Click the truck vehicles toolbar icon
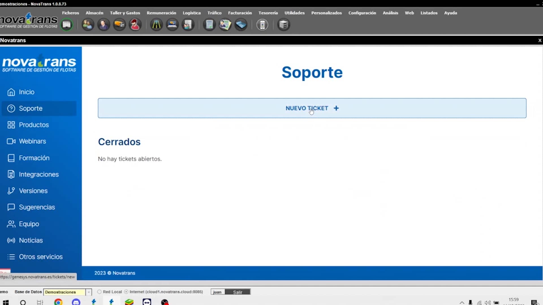The height and width of the screenshot is (305, 543). (x=119, y=25)
